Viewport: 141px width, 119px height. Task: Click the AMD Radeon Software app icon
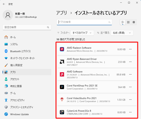pos(62,49)
